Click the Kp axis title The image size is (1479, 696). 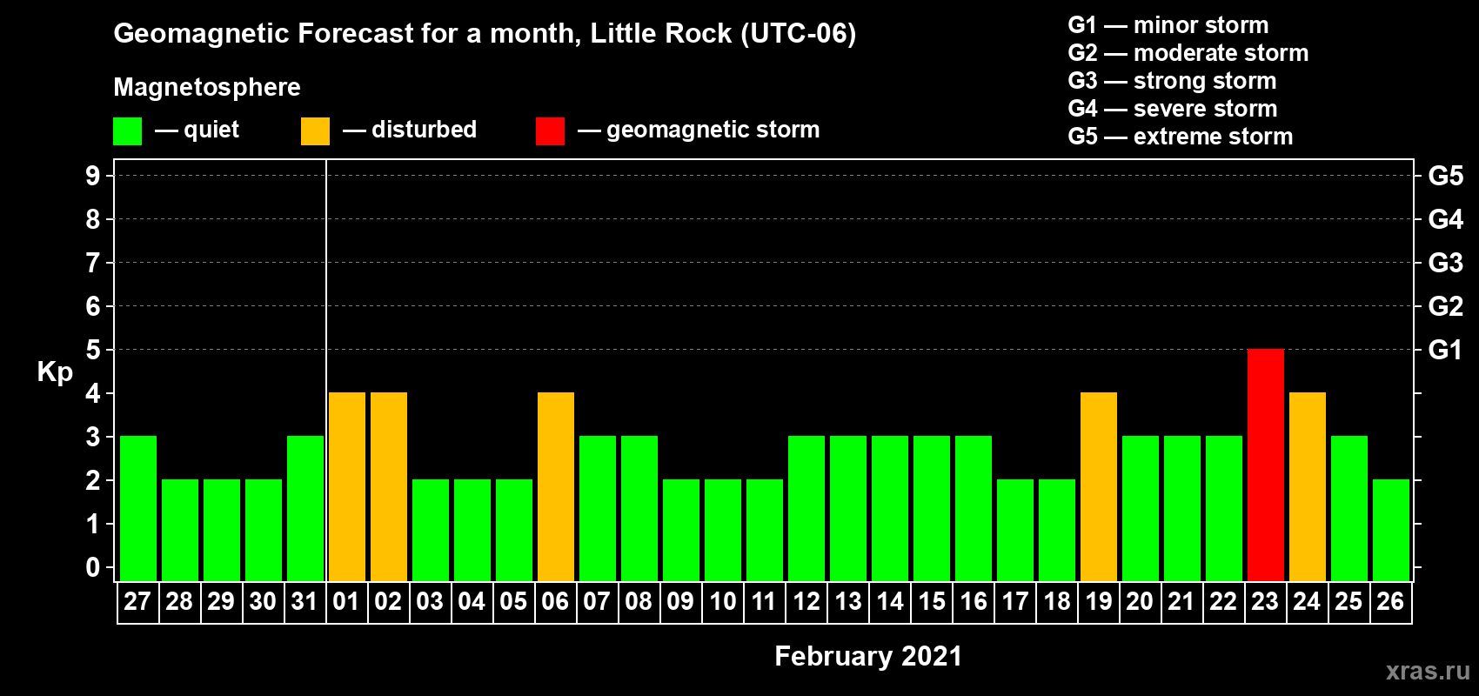(55, 372)
